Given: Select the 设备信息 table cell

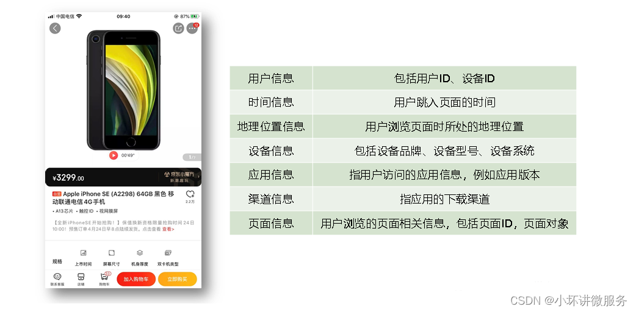Looking at the screenshot, I should click(x=271, y=151).
